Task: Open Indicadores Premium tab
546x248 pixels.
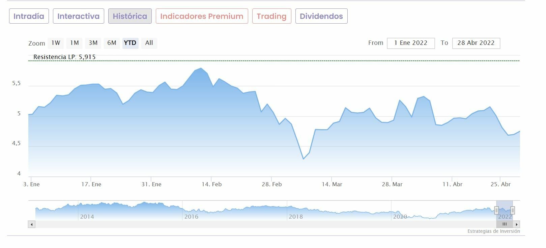Action: coord(202,16)
